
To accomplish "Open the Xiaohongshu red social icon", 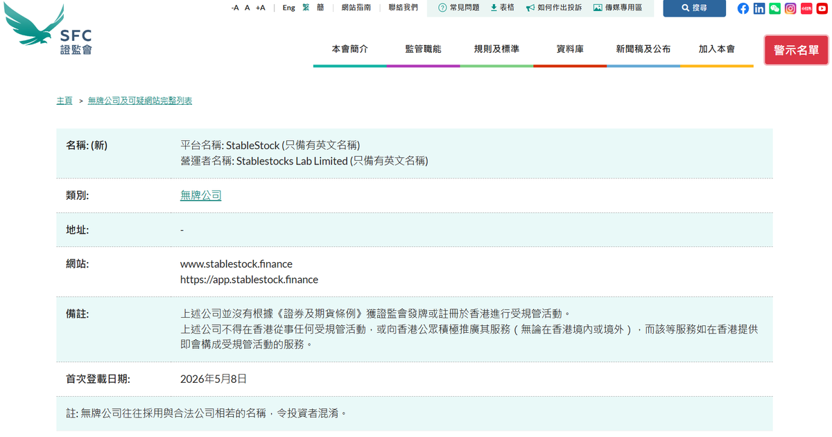I will 806,8.
